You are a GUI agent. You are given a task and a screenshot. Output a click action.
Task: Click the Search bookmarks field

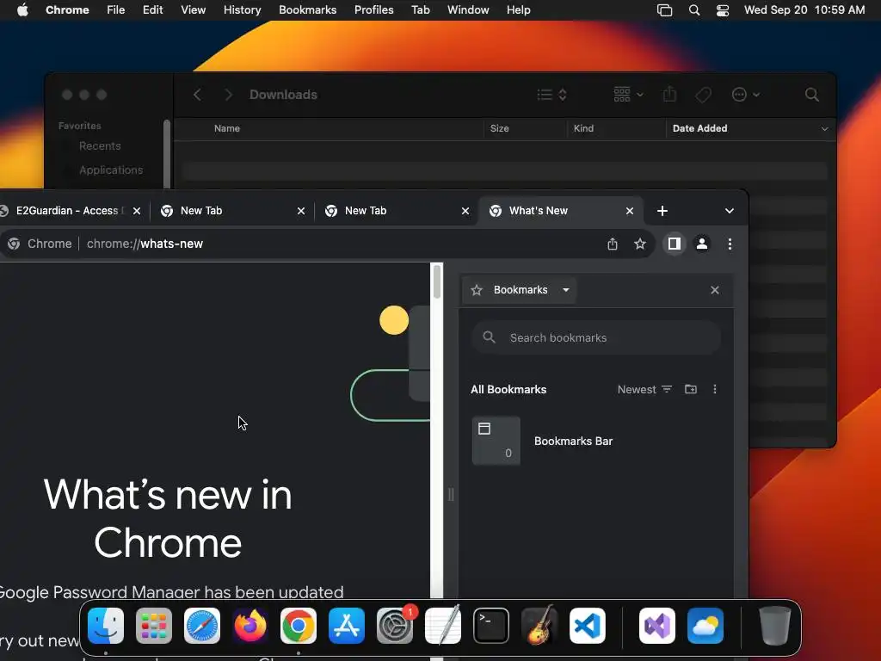tap(595, 337)
